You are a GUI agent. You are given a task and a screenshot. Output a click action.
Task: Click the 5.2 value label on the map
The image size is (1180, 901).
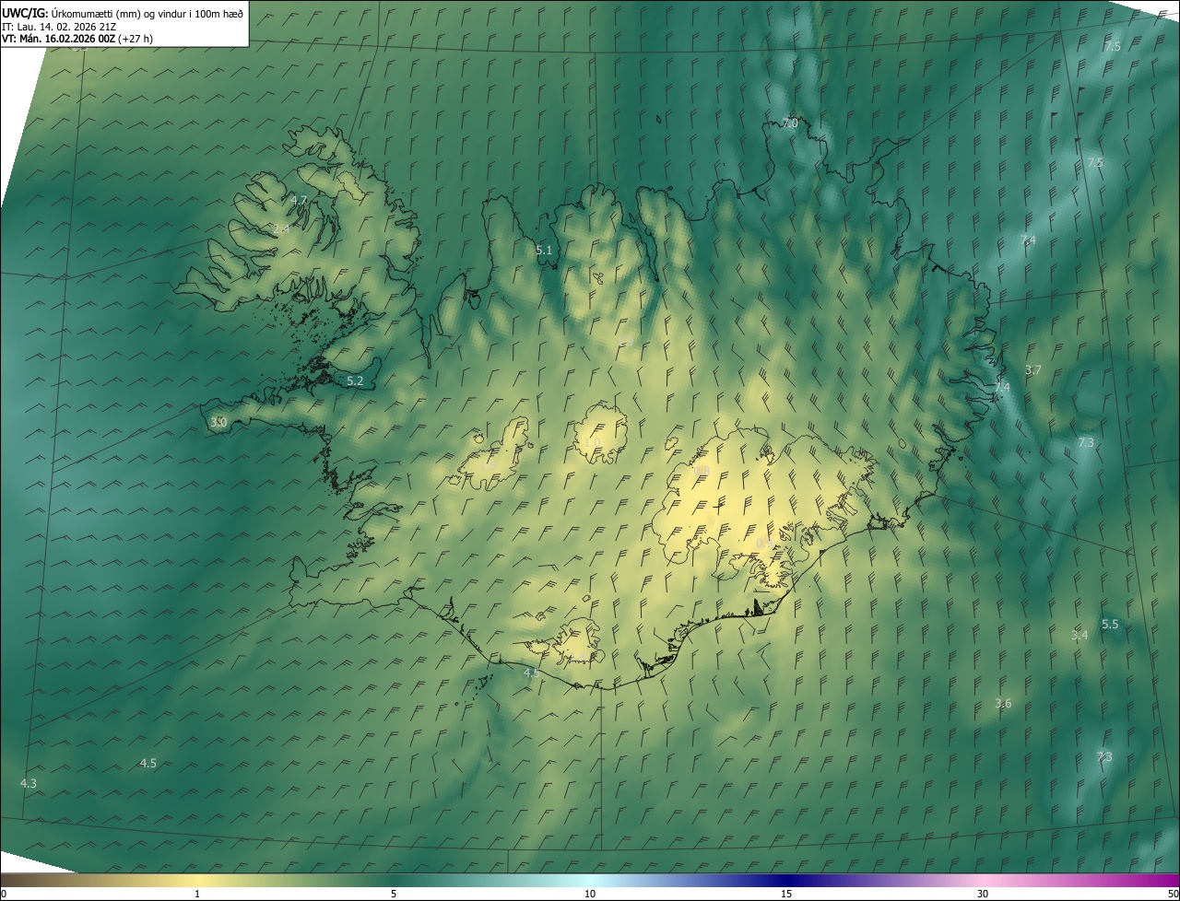(355, 380)
